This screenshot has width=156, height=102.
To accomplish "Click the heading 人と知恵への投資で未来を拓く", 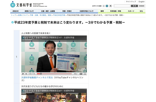I will [x=36, y=33].
